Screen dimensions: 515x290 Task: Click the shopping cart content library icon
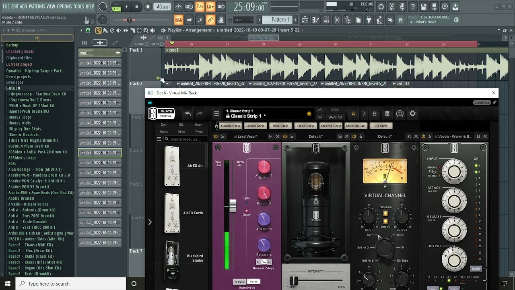tap(400, 20)
